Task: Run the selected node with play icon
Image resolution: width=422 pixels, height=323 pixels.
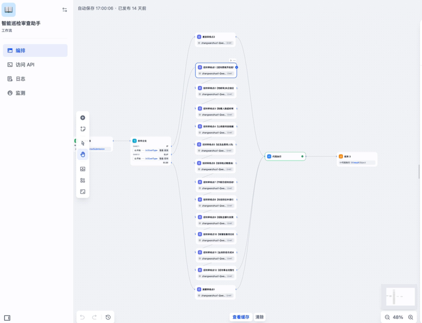Action: click(x=231, y=60)
